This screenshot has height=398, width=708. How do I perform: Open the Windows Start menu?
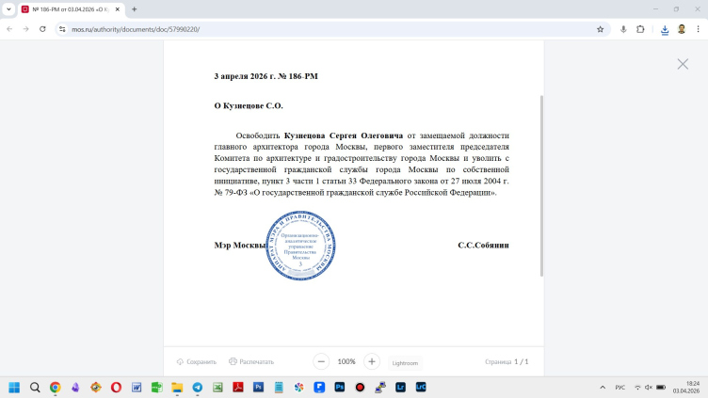[x=14, y=387]
